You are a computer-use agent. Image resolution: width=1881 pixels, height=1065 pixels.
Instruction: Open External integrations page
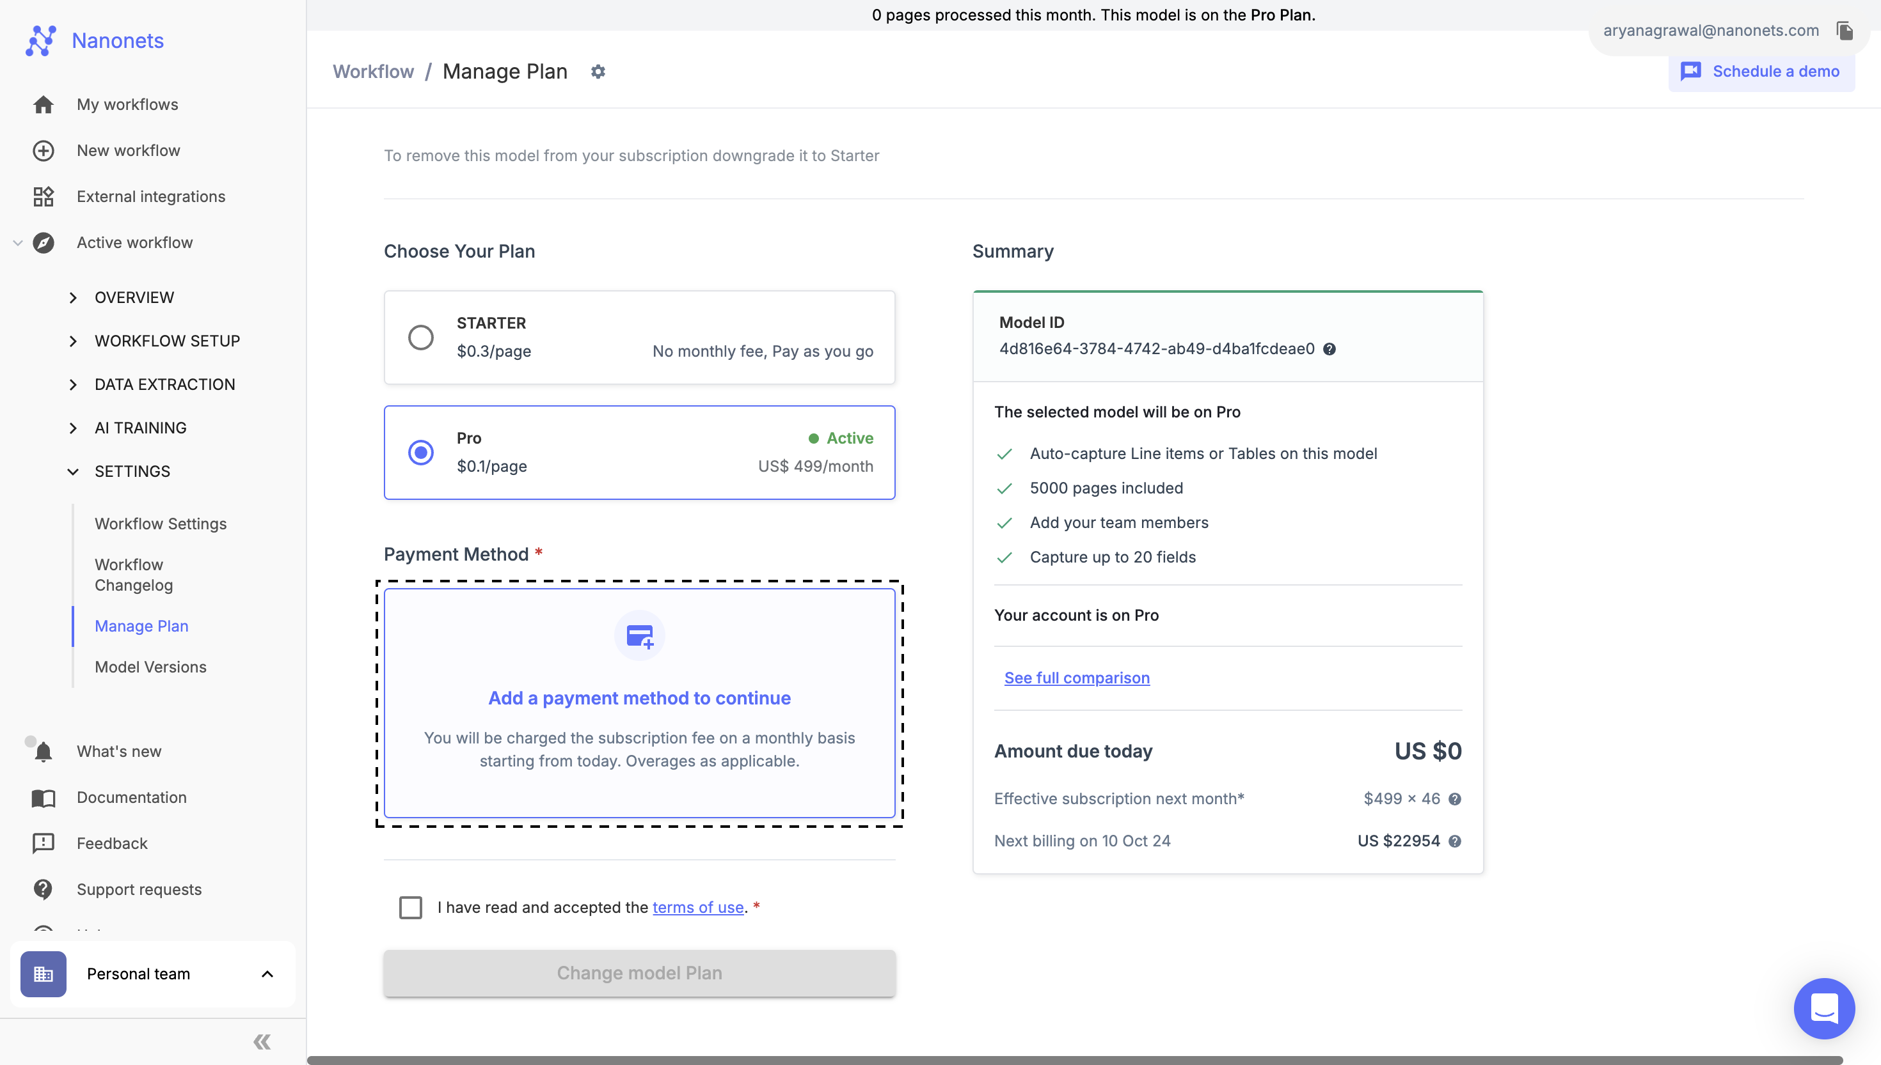point(151,197)
